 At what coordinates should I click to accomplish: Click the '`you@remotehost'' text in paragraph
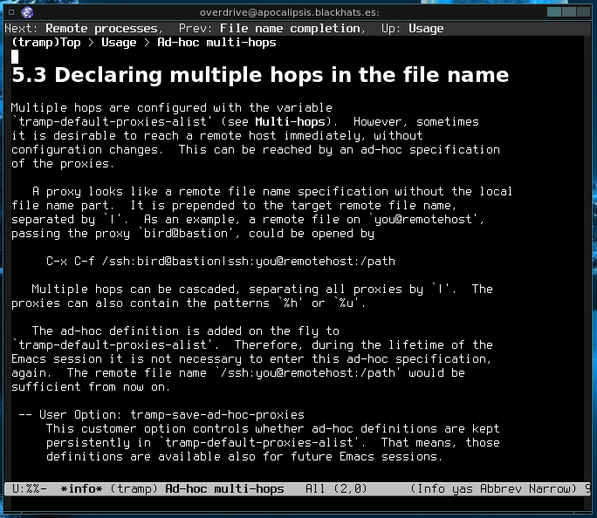click(423, 220)
